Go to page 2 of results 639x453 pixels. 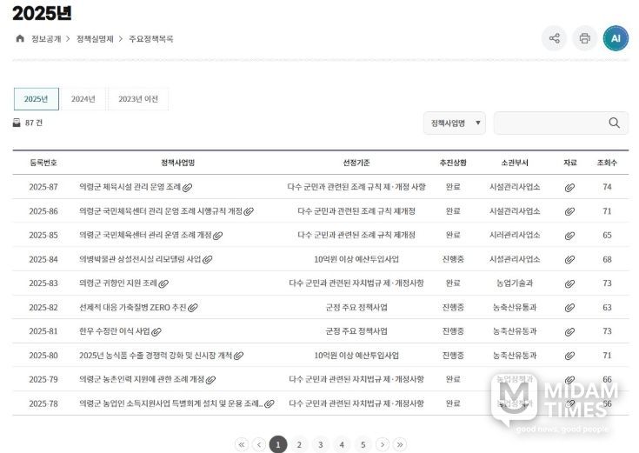tap(299, 444)
